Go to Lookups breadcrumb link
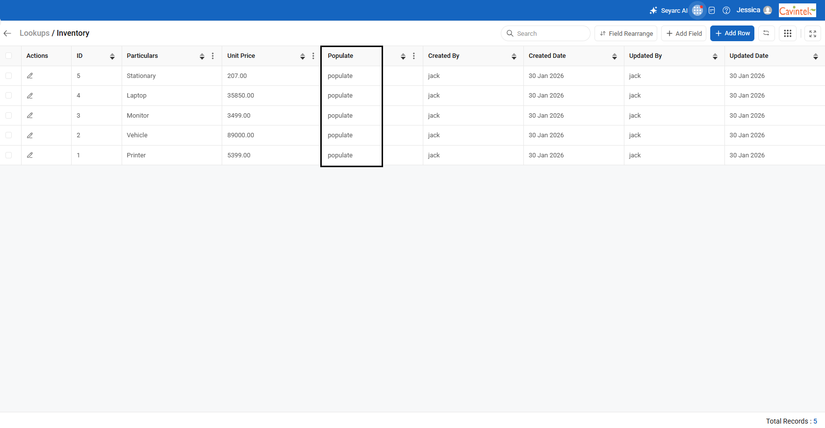The height and width of the screenshot is (428, 825). point(34,33)
